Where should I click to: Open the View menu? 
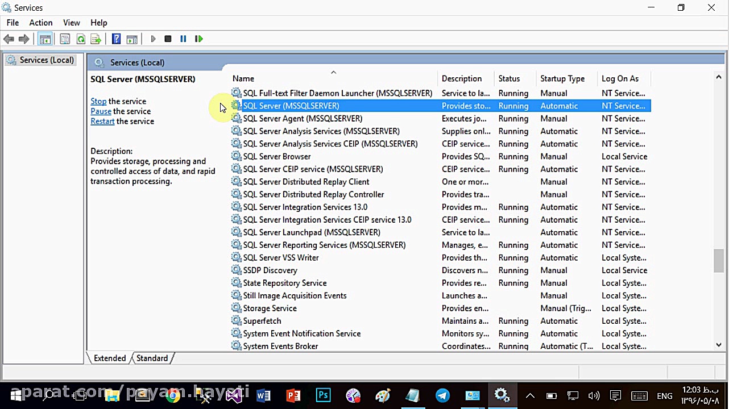[x=72, y=23]
